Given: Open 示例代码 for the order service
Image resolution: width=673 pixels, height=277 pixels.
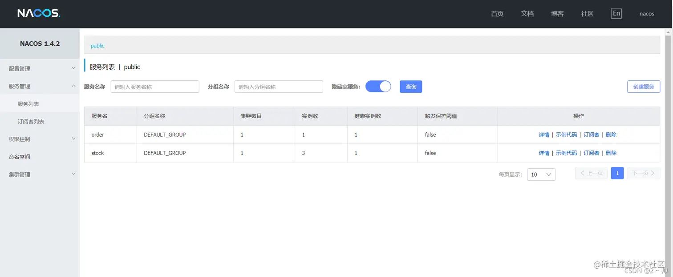Looking at the screenshot, I should tap(566, 135).
